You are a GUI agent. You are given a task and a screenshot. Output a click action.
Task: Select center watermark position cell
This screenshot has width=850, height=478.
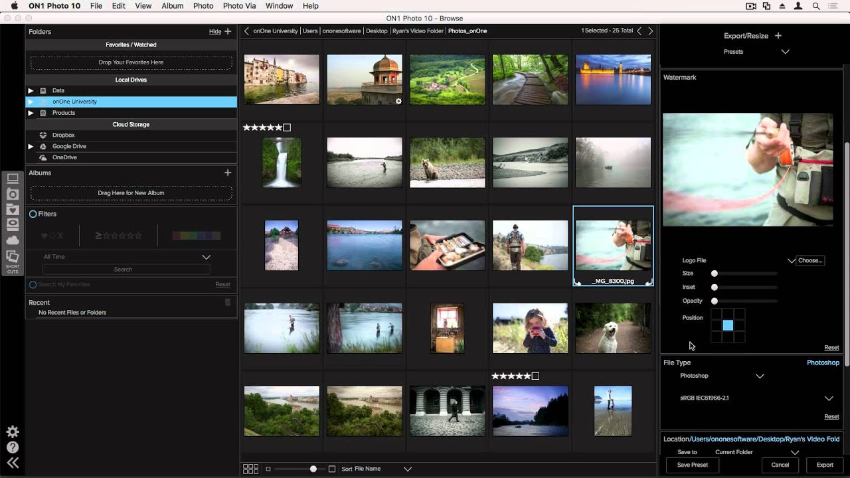(728, 325)
